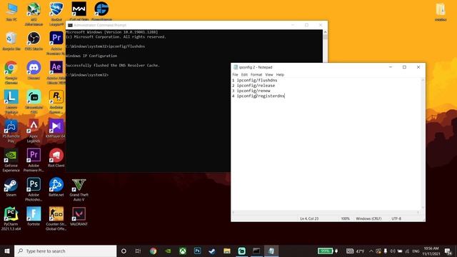
Task: Launch Battle.net from the desktop
Action: 56,187
